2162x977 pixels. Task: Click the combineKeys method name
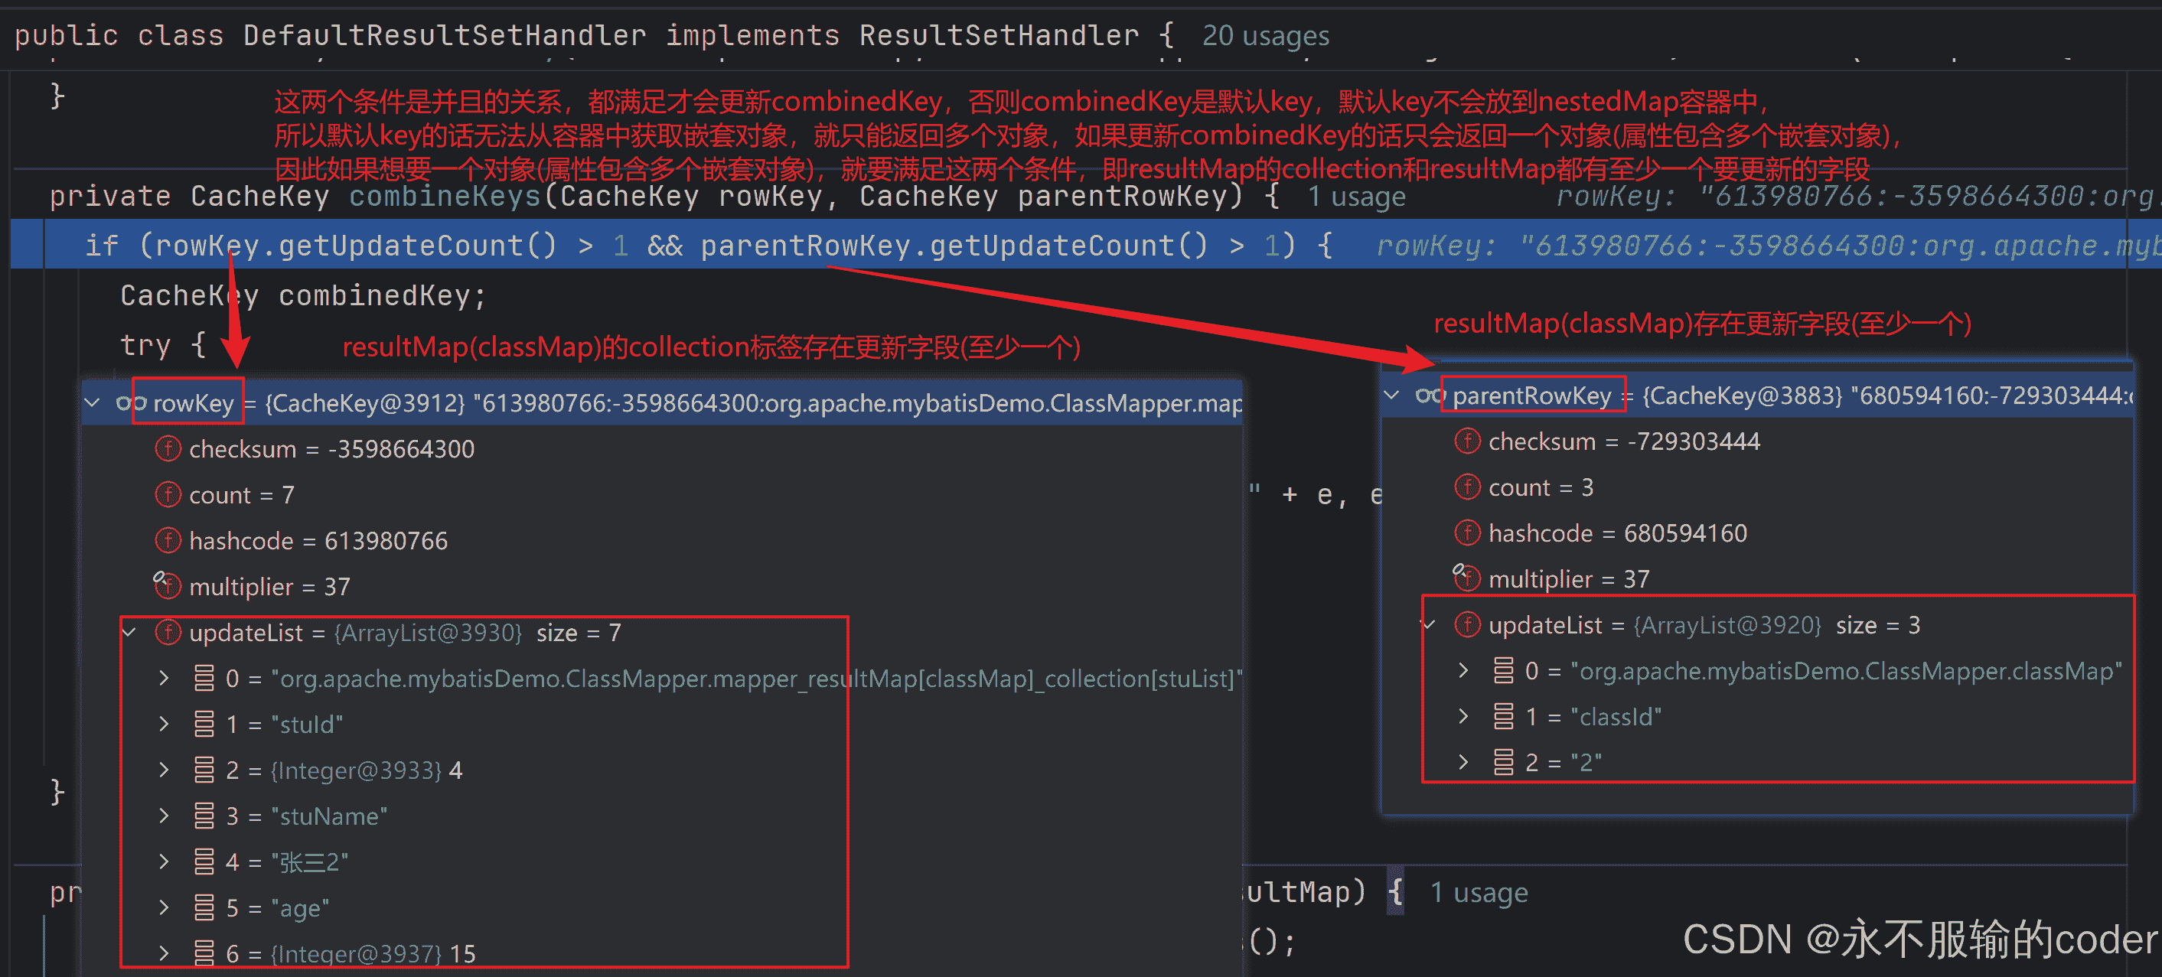445,197
